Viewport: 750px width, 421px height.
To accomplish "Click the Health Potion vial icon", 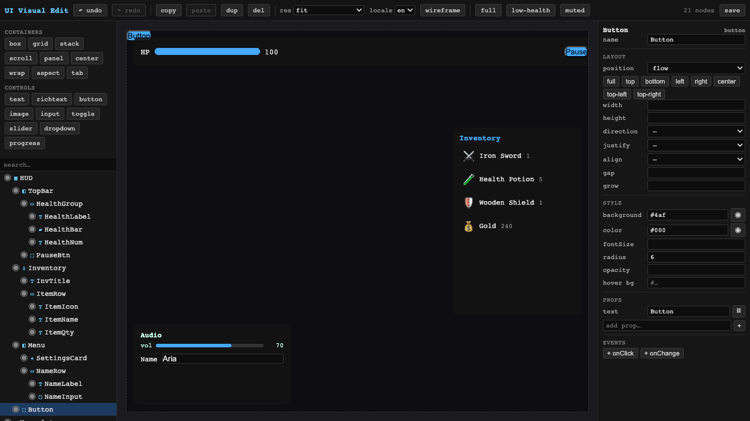I will coord(469,180).
